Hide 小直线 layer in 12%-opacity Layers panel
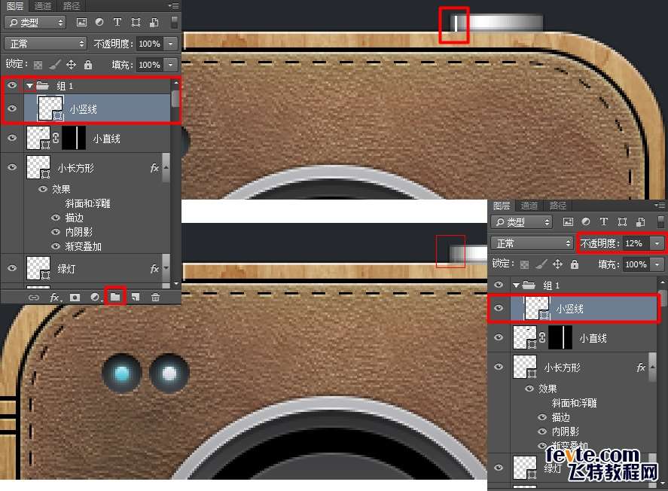Image resolution: width=668 pixels, height=491 pixels. 499,337
